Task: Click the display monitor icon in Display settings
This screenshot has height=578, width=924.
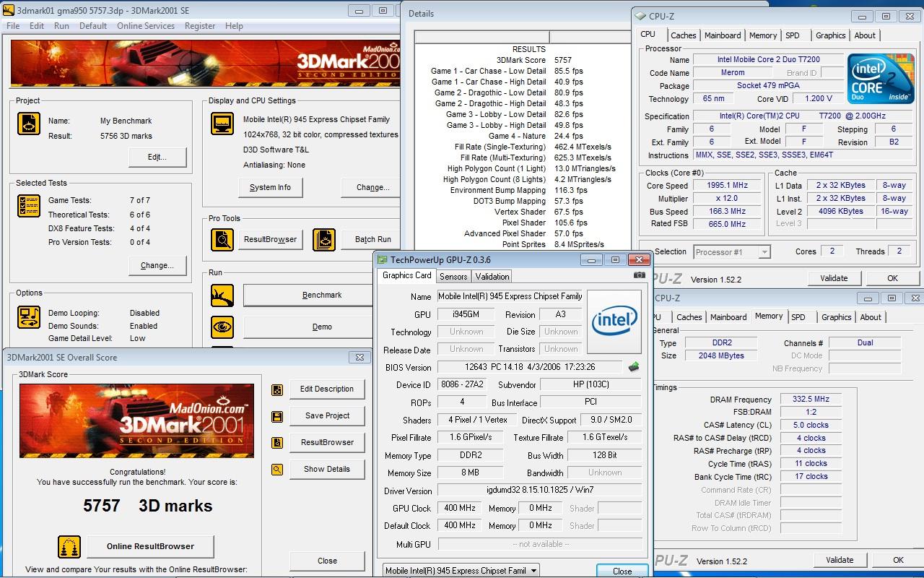Action: point(222,124)
